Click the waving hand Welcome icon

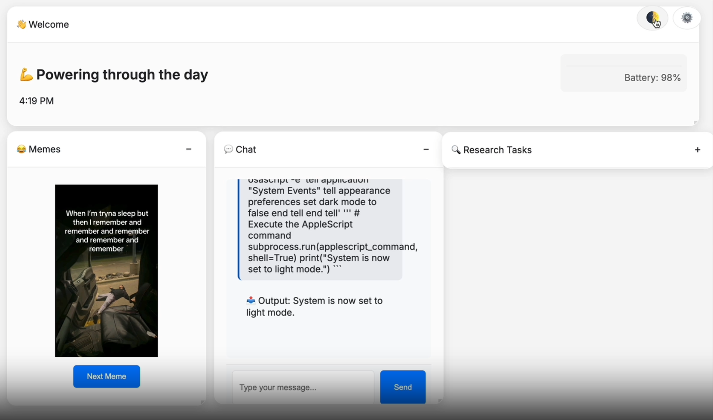click(21, 24)
